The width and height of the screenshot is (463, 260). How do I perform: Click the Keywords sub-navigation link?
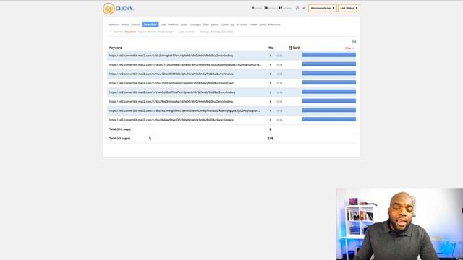tap(130, 32)
